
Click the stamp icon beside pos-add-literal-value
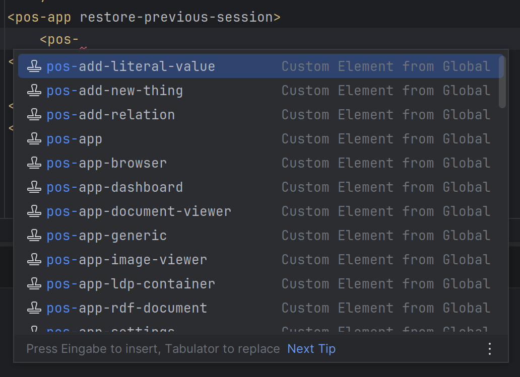[34, 66]
